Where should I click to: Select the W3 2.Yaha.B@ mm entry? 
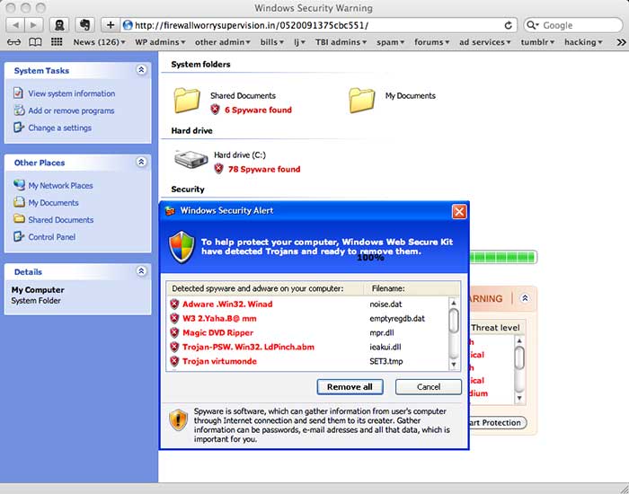219,318
